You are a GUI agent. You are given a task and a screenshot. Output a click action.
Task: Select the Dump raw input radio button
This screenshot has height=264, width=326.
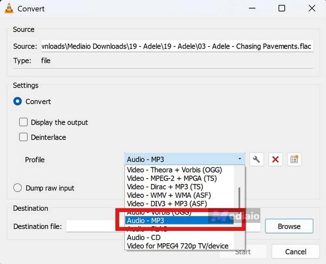click(x=18, y=188)
